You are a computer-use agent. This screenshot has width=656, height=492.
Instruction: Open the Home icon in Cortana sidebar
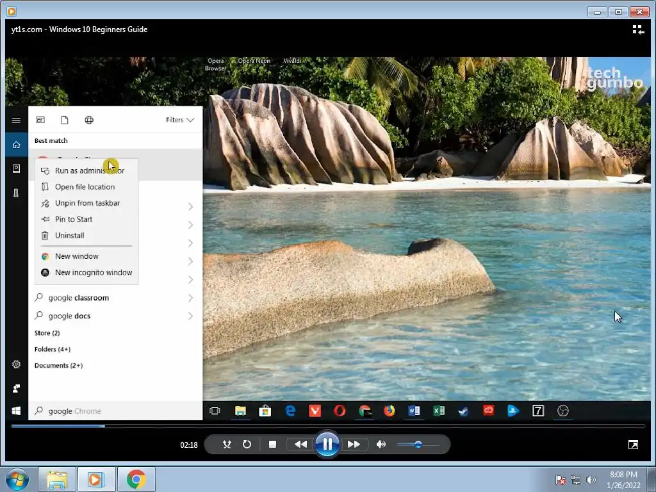(16, 145)
